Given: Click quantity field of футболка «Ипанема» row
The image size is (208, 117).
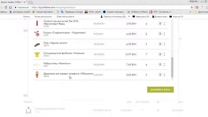Looking at the screenshot, I should (160, 54).
